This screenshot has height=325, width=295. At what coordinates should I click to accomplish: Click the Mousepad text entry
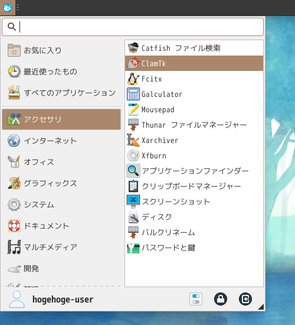coord(158,110)
